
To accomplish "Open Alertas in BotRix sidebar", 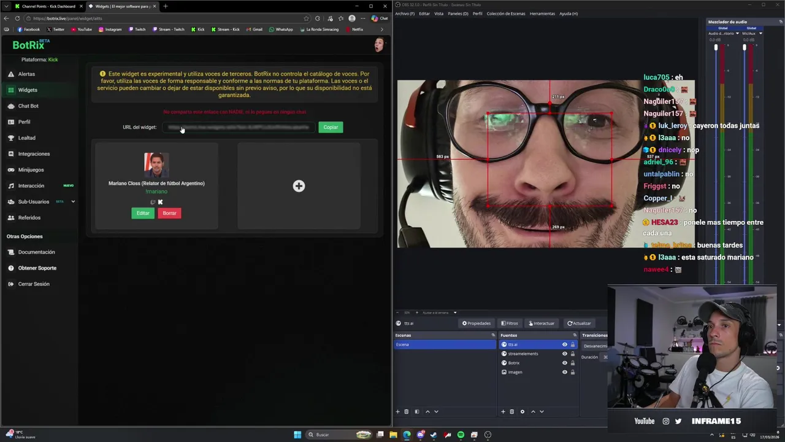I will [26, 74].
